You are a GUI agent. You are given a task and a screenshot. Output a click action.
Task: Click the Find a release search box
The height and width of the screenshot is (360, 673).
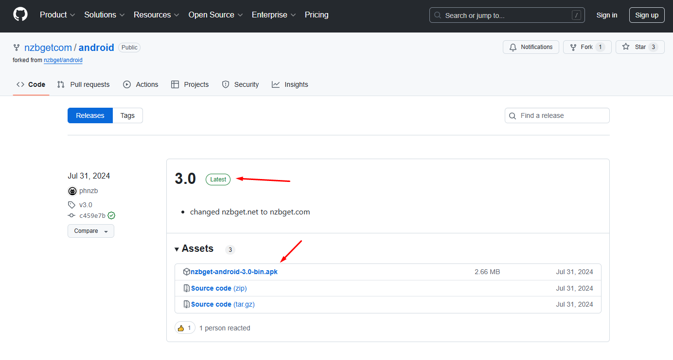click(x=557, y=115)
